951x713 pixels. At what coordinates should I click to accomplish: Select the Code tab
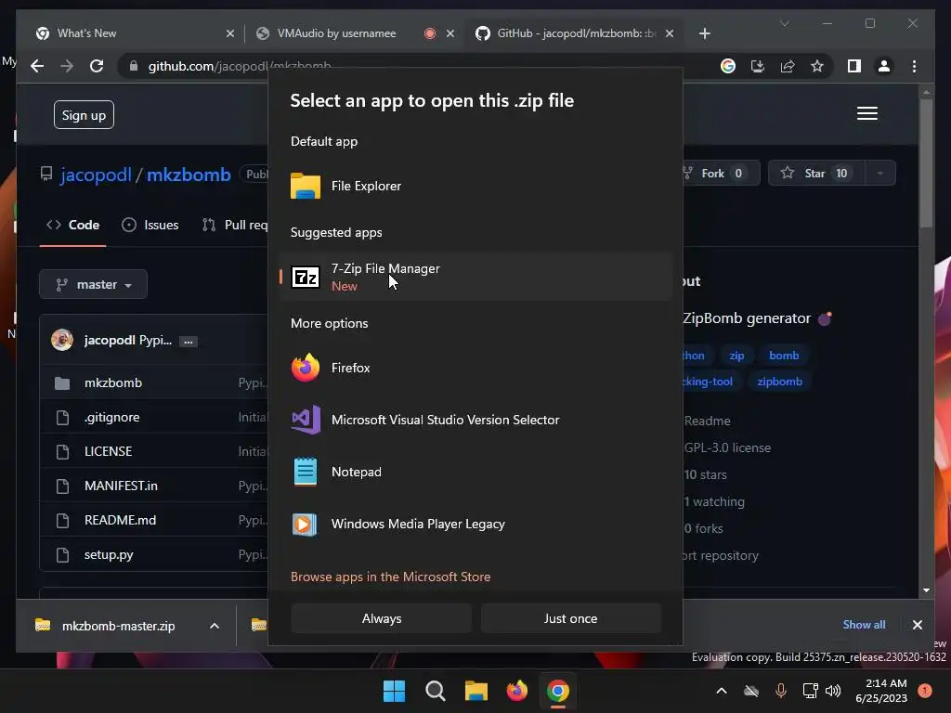tap(72, 225)
